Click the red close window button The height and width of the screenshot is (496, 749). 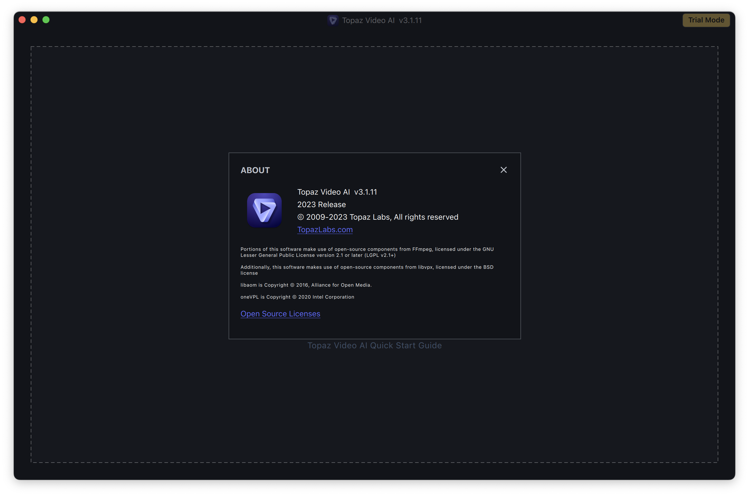point(22,20)
